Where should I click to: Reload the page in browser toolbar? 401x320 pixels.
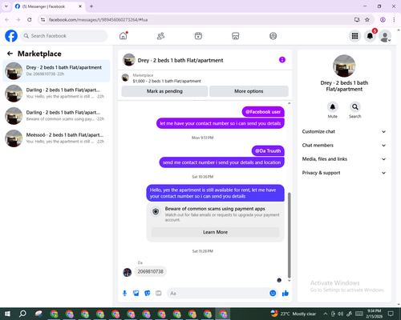(x=30, y=20)
